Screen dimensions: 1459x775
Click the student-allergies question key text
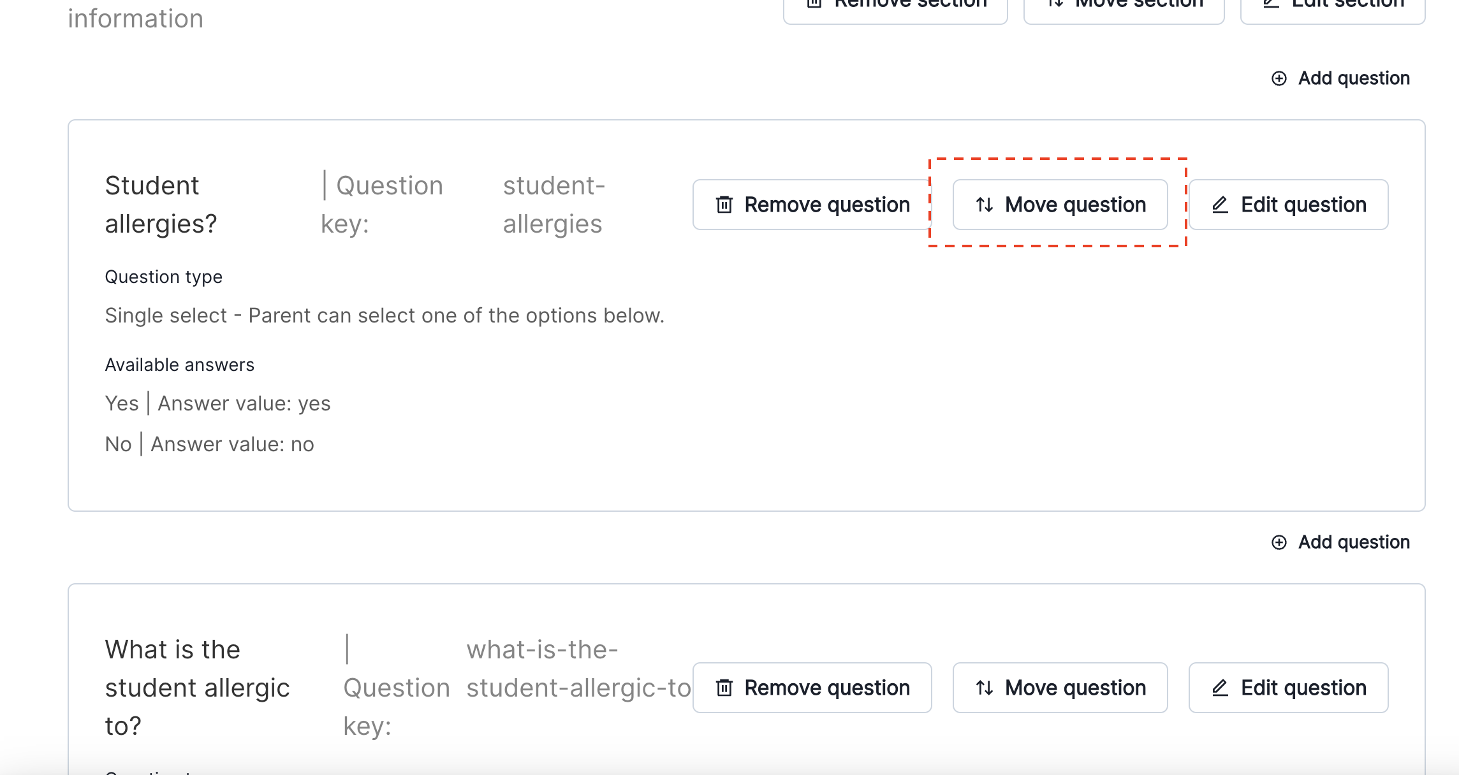coord(553,205)
